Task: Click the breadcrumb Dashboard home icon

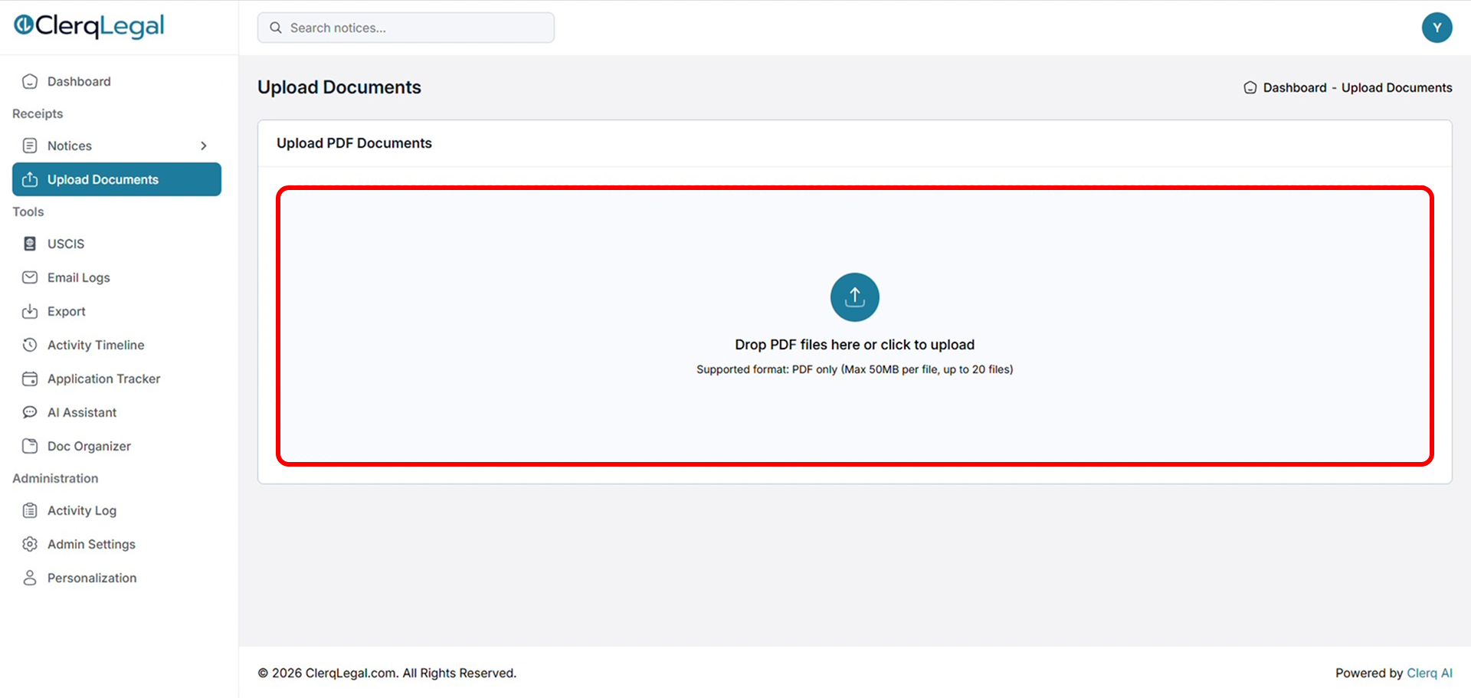Action: pyautogui.click(x=1250, y=87)
